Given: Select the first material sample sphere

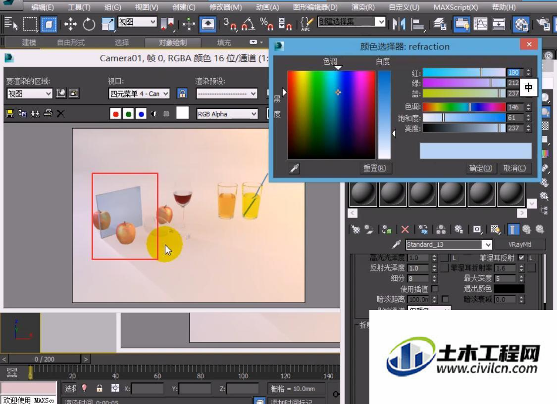Looking at the screenshot, I should (363, 194).
